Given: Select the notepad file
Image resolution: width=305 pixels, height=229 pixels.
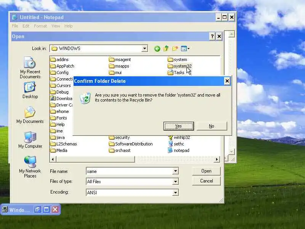Looking at the screenshot, I should [178, 150].
